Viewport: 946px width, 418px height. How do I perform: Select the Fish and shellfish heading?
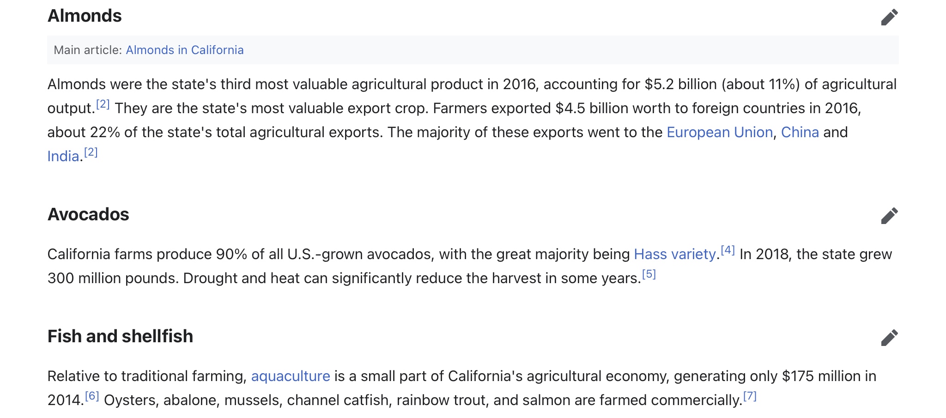(120, 337)
